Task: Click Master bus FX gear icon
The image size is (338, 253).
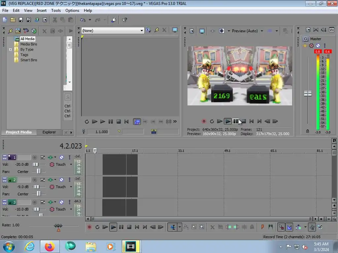Action: [x=311, y=45]
